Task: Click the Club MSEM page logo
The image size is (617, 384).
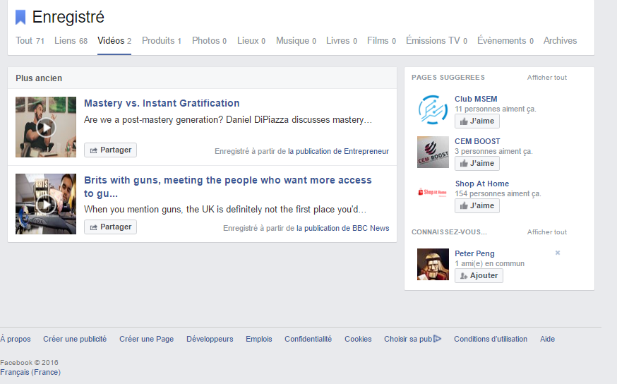Action: 433,110
